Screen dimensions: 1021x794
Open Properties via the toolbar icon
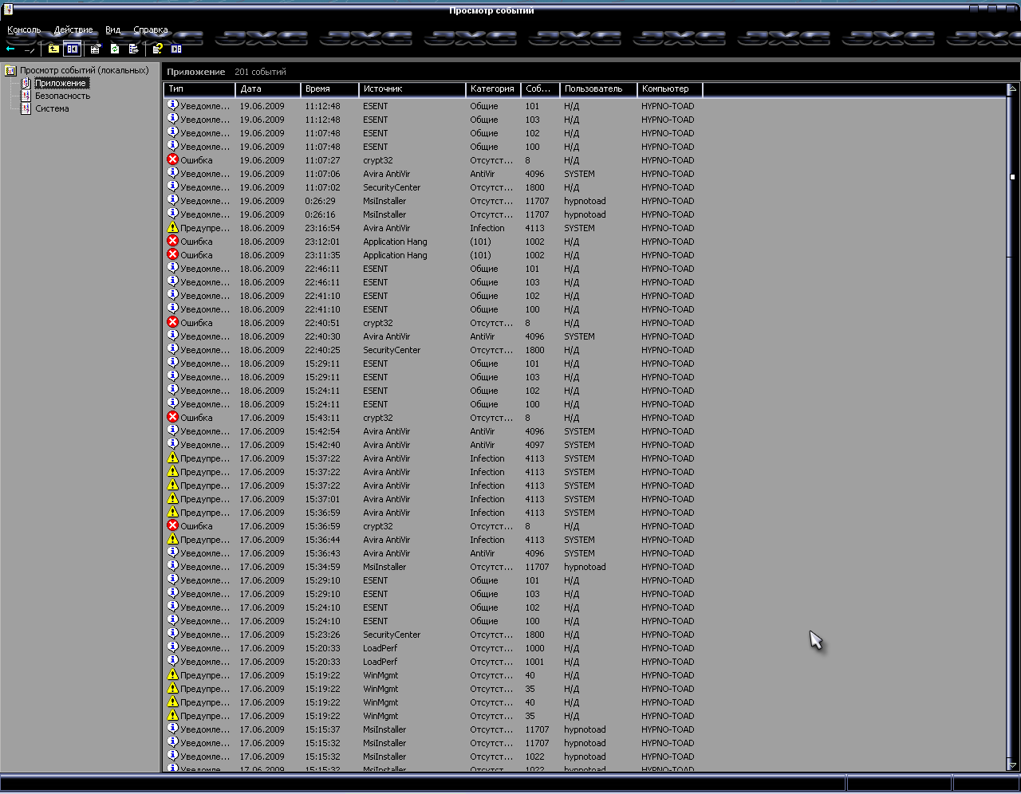pyautogui.click(x=95, y=49)
